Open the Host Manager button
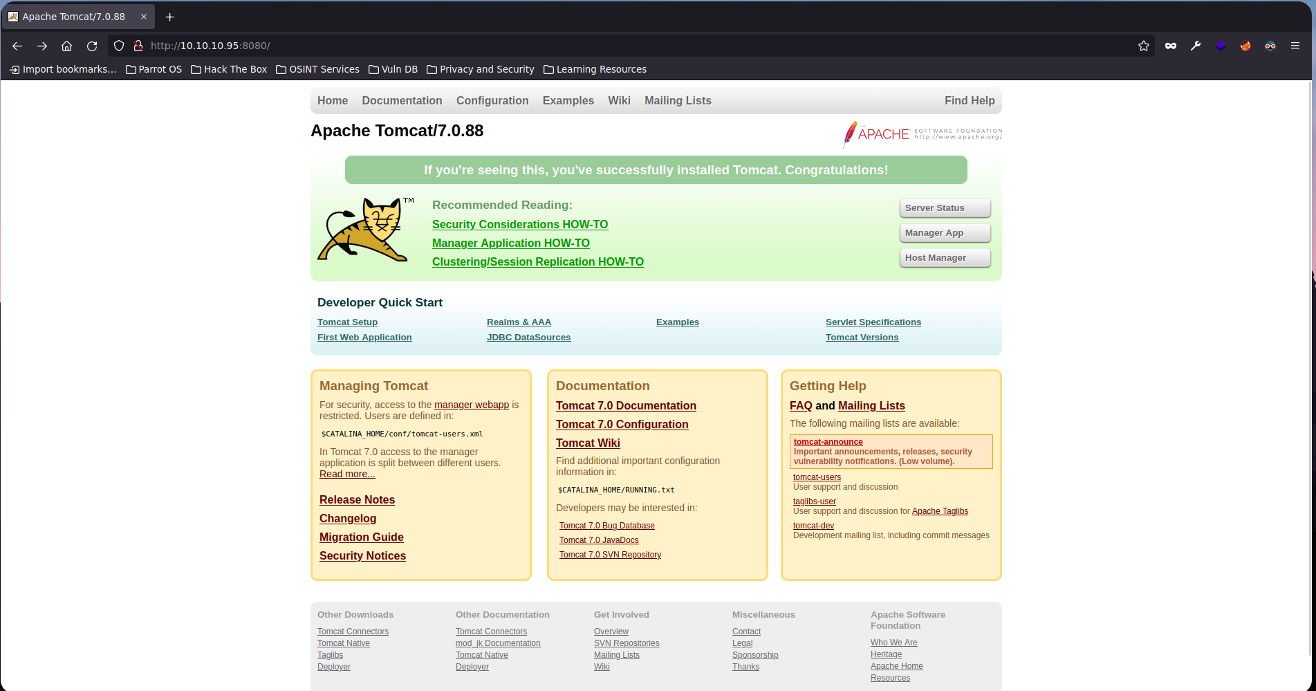Screen dimensions: 1316x691 [x=945, y=258]
